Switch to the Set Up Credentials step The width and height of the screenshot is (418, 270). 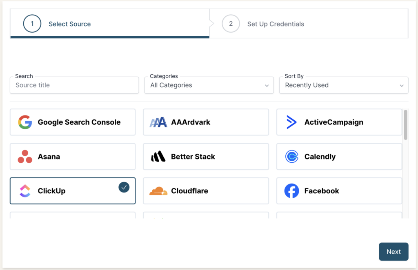coord(276,24)
